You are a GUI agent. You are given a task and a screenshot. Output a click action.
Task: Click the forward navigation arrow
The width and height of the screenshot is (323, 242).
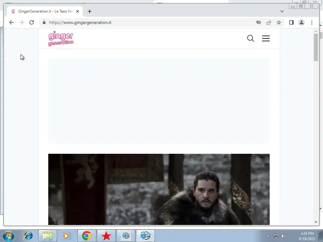[x=21, y=22]
